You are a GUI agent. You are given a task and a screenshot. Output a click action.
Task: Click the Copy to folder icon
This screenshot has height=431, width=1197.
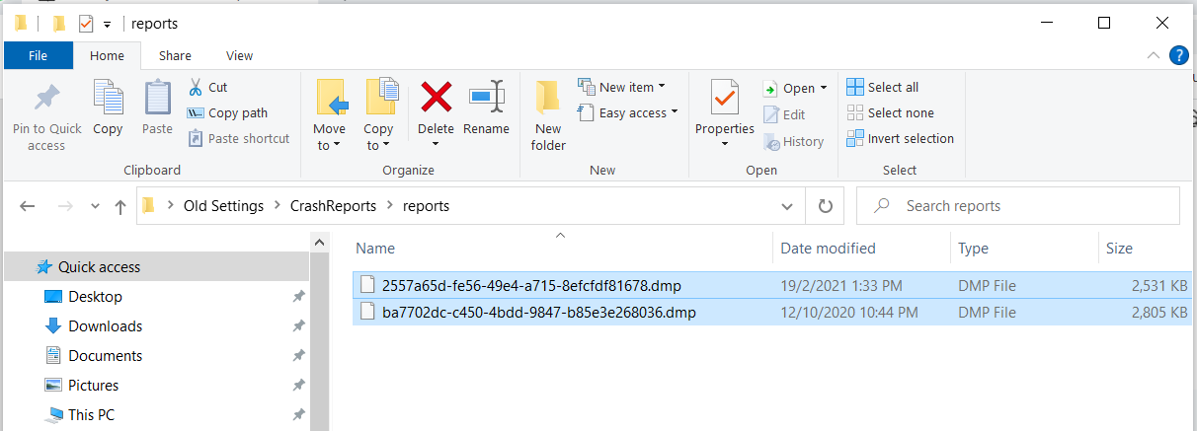(x=380, y=98)
